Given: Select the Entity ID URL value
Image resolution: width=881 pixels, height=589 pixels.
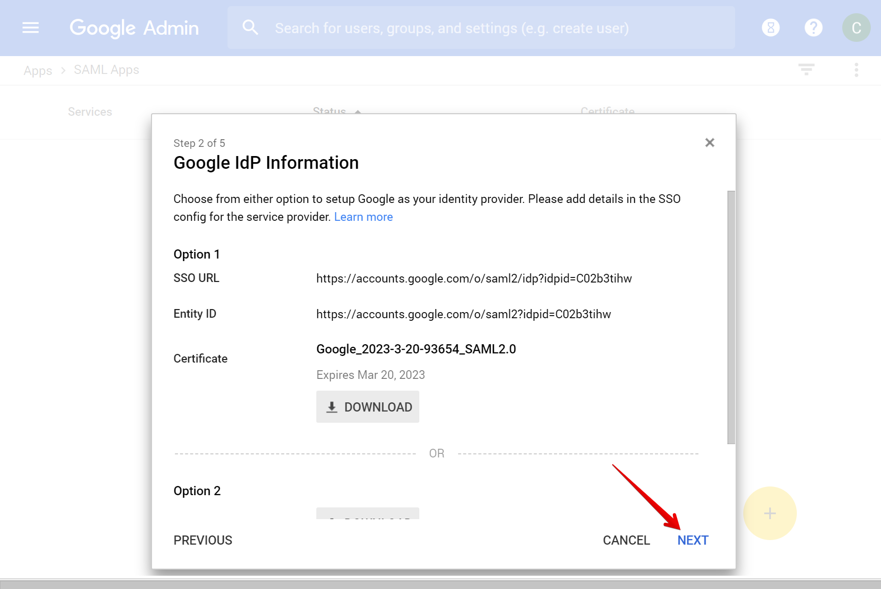Looking at the screenshot, I should 464,314.
